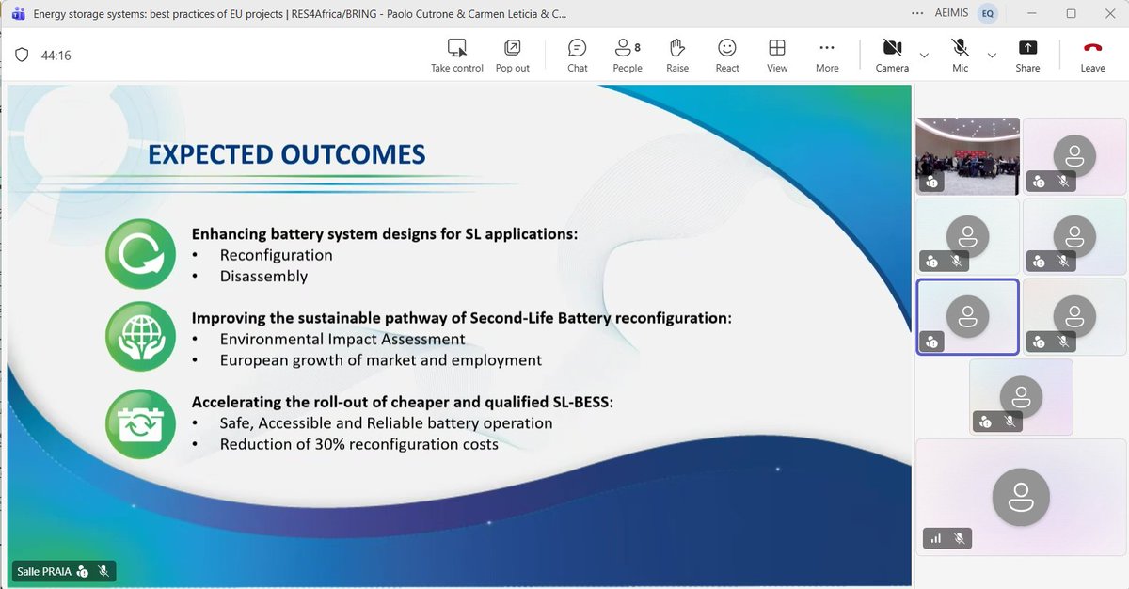Click the 'Disassembly' bullet
Screen dimensions: 1129x589
tap(264, 276)
